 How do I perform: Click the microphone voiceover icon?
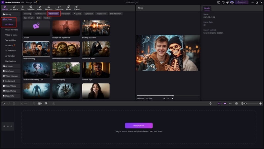pos(210,104)
